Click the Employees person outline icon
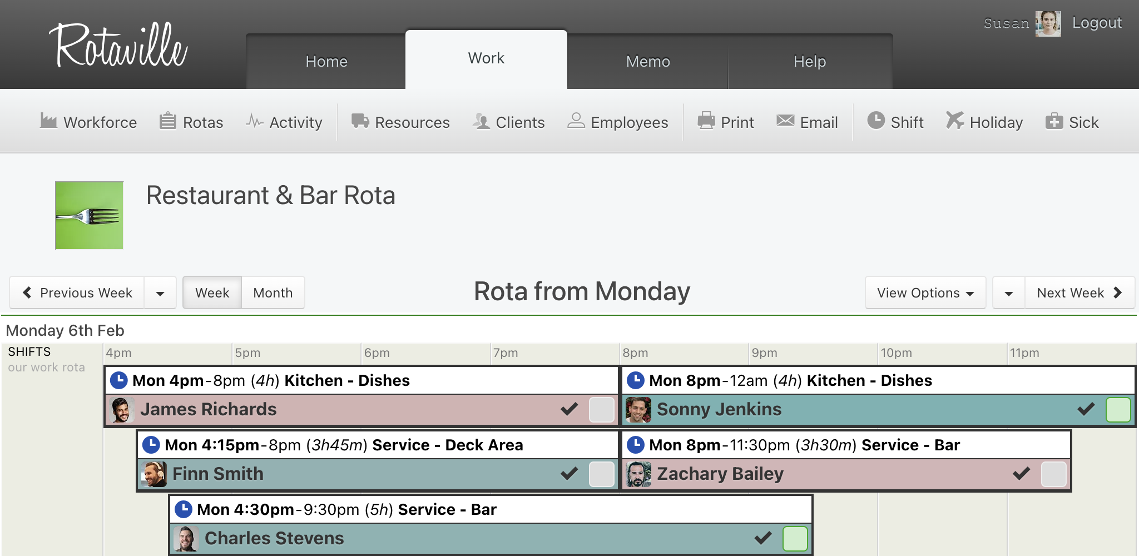The height and width of the screenshot is (556, 1139). 576,121
